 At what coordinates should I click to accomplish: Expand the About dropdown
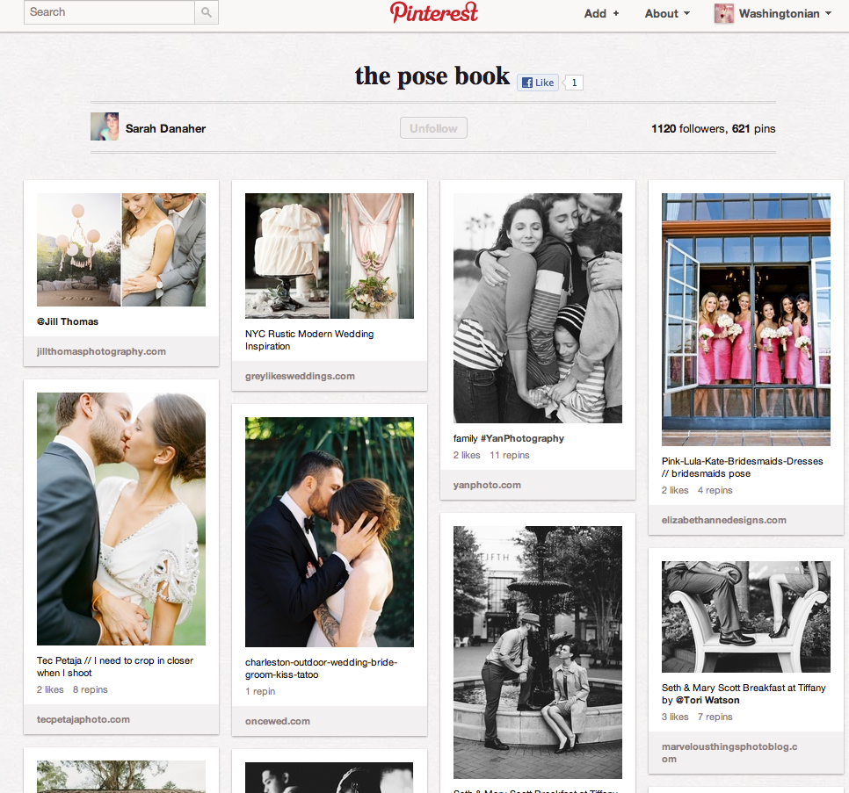point(667,13)
